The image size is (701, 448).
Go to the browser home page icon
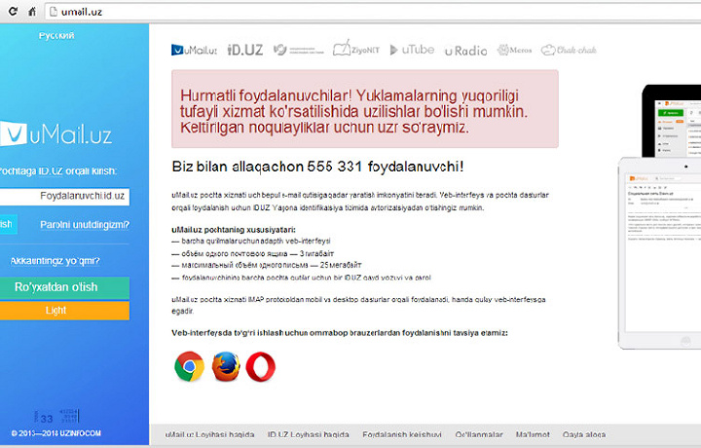pyautogui.click(x=32, y=11)
